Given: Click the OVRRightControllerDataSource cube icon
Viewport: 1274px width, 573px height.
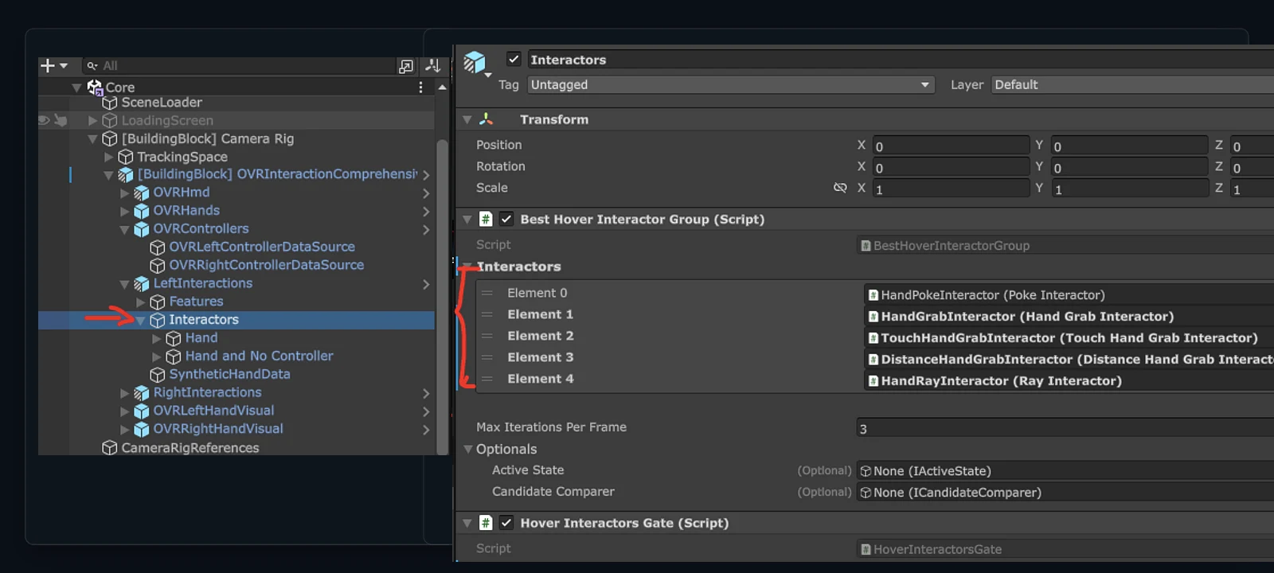Looking at the screenshot, I should 158,265.
